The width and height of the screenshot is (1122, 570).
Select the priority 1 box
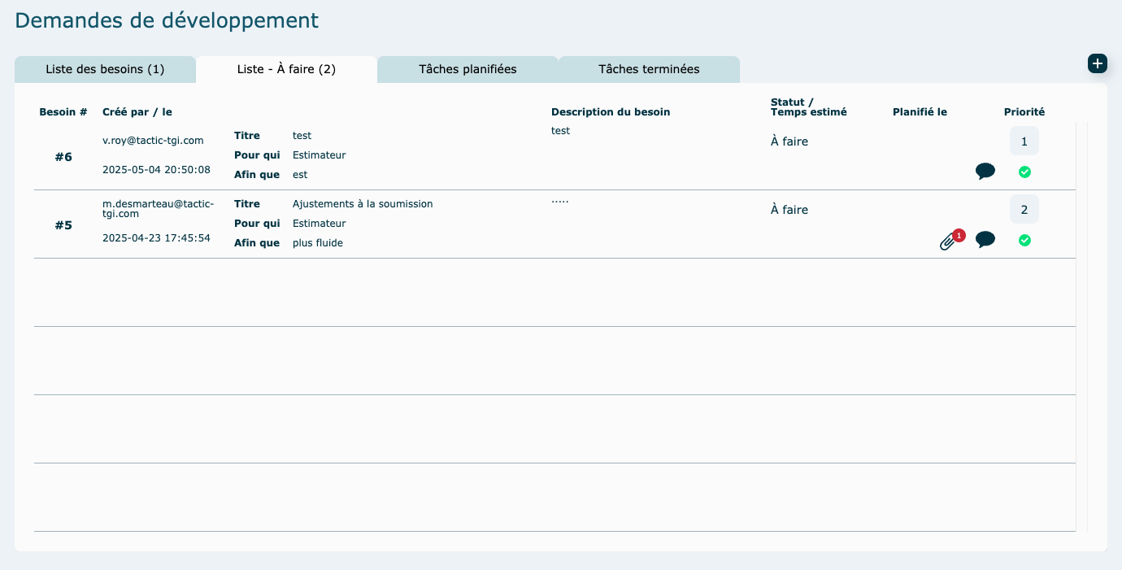tap(1024, 141)
